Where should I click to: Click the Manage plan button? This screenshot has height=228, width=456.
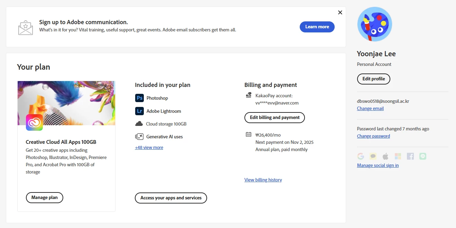pos(45,198)
